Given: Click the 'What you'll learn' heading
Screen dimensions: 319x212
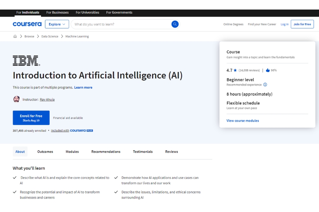Looking at the screenshot, I should [x=29, y=168].
